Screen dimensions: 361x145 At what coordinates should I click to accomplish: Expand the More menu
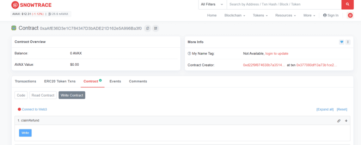pyautogui.click(x=309, y=15)
